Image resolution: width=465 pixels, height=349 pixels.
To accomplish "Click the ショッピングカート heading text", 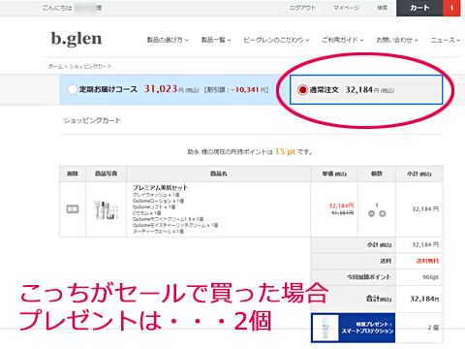I will (92, 120).
